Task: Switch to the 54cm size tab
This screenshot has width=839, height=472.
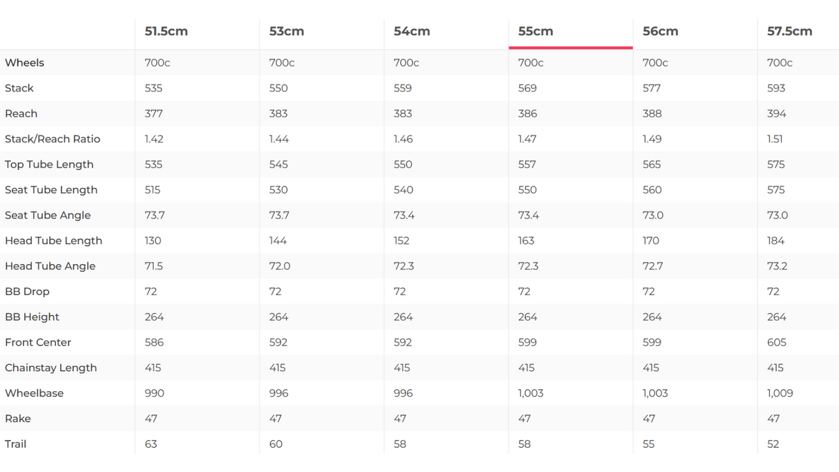Action: pyautogui.click(x=411, y=32)
